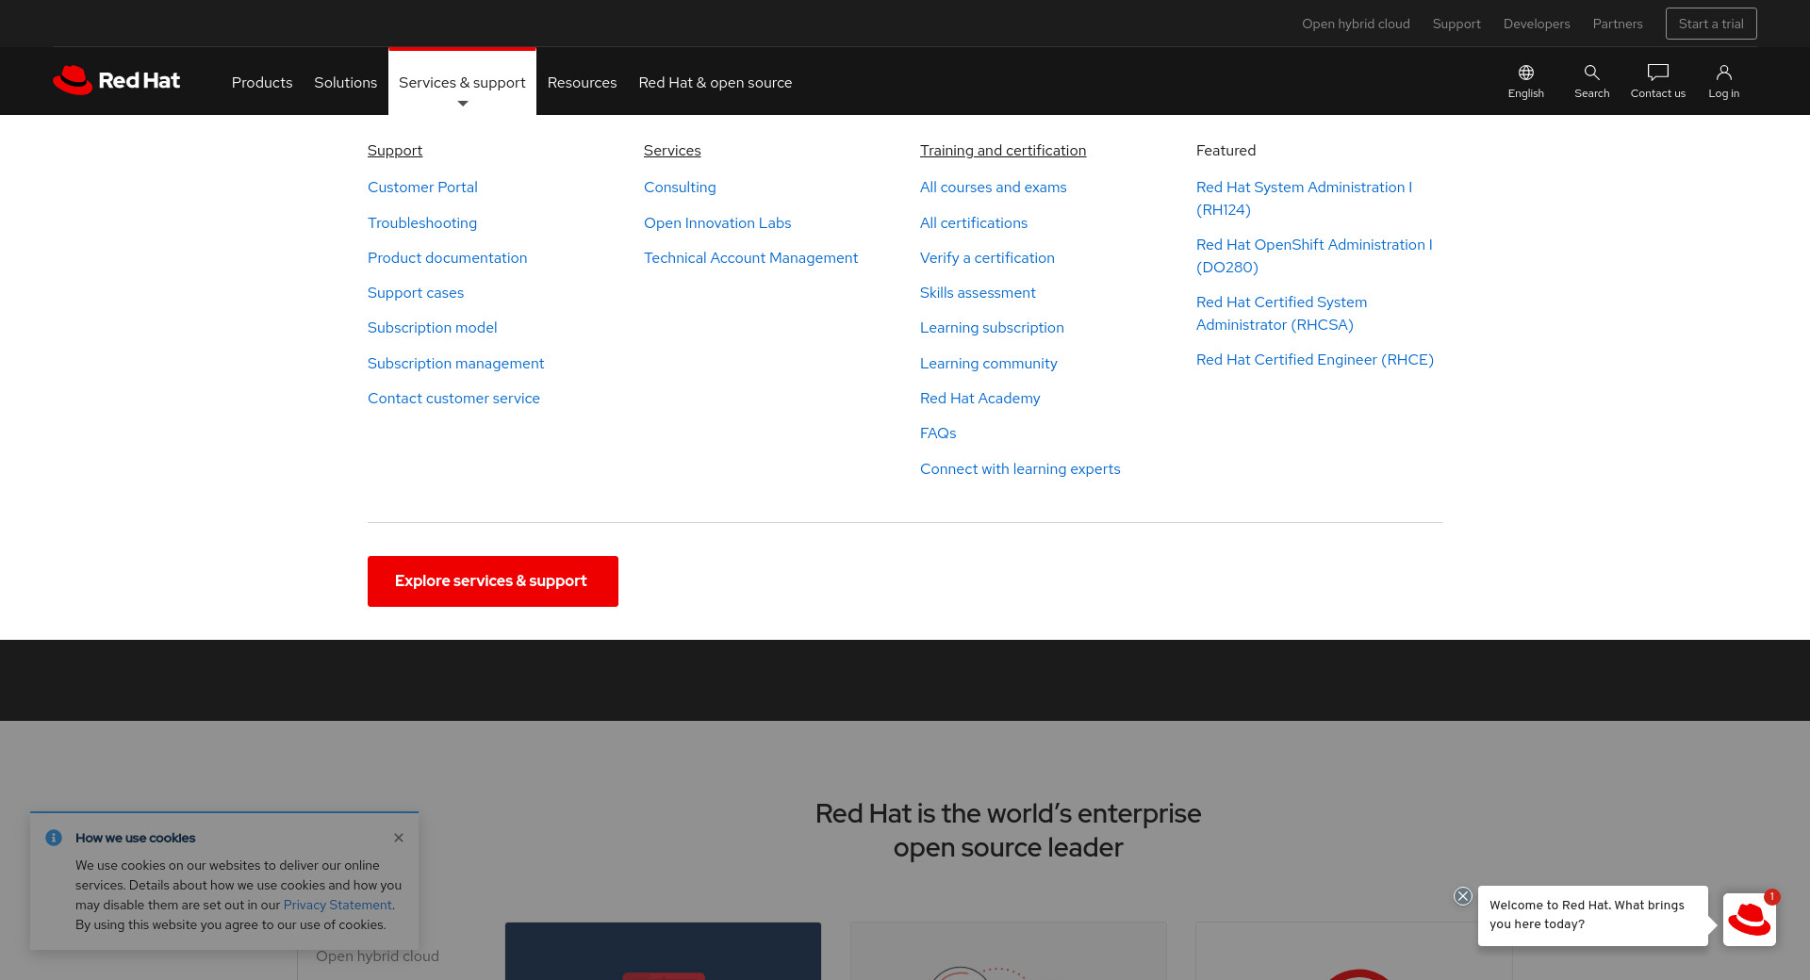Open Red Hat Certified Engineer (RHCE) link
The image size is (1810, 980).
point(1314,360)
